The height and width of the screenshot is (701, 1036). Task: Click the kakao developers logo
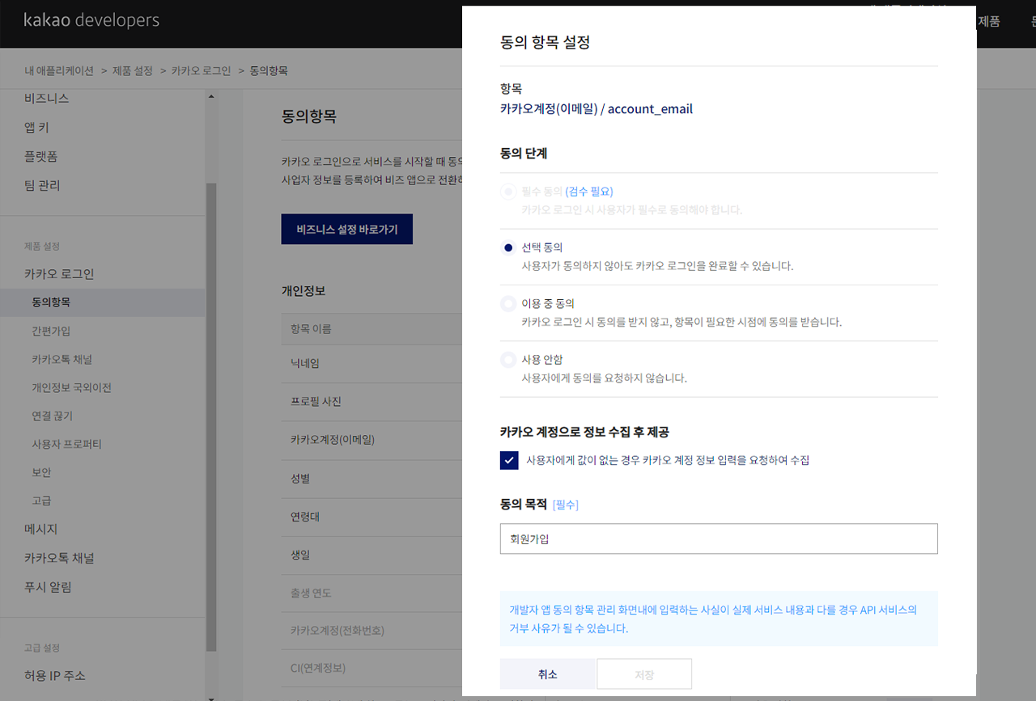[91, 20]
